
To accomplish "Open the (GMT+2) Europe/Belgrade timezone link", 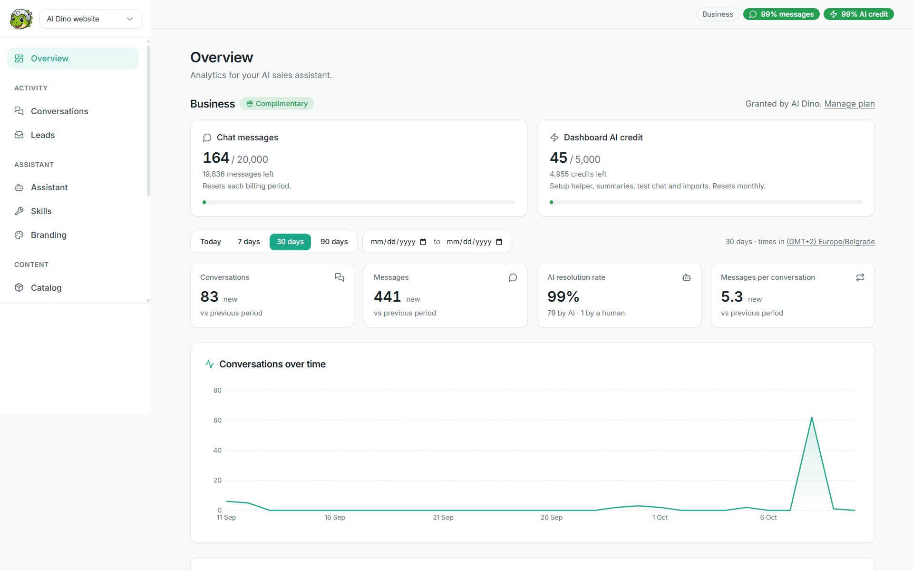I will [x=831, y=242].
